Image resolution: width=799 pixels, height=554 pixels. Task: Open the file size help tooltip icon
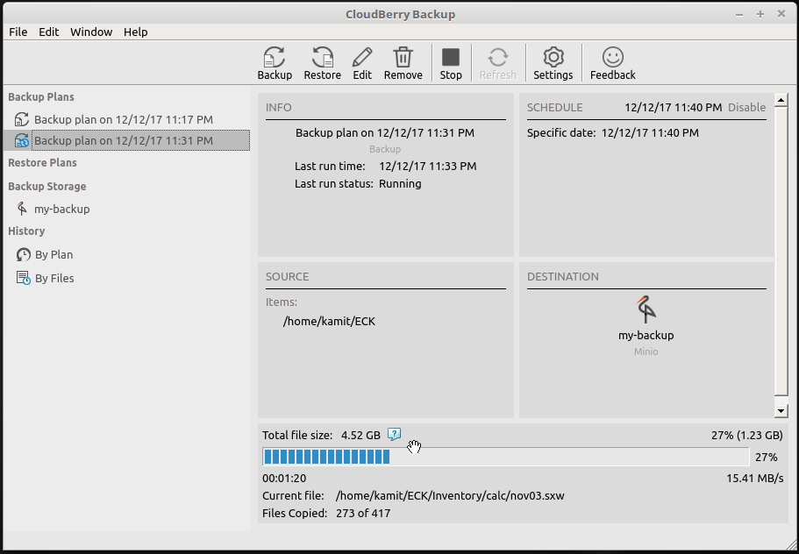(x=395, y=434)
